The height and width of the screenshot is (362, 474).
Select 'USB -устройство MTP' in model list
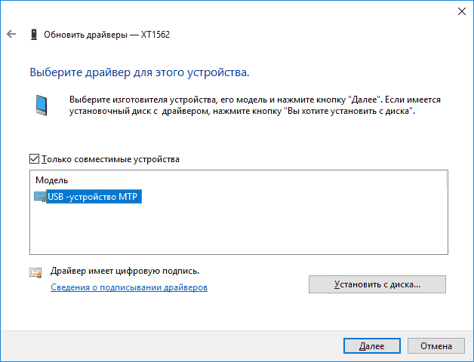coord(94,197)
